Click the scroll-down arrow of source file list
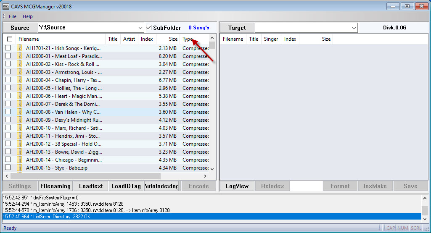 coord(212,169)
